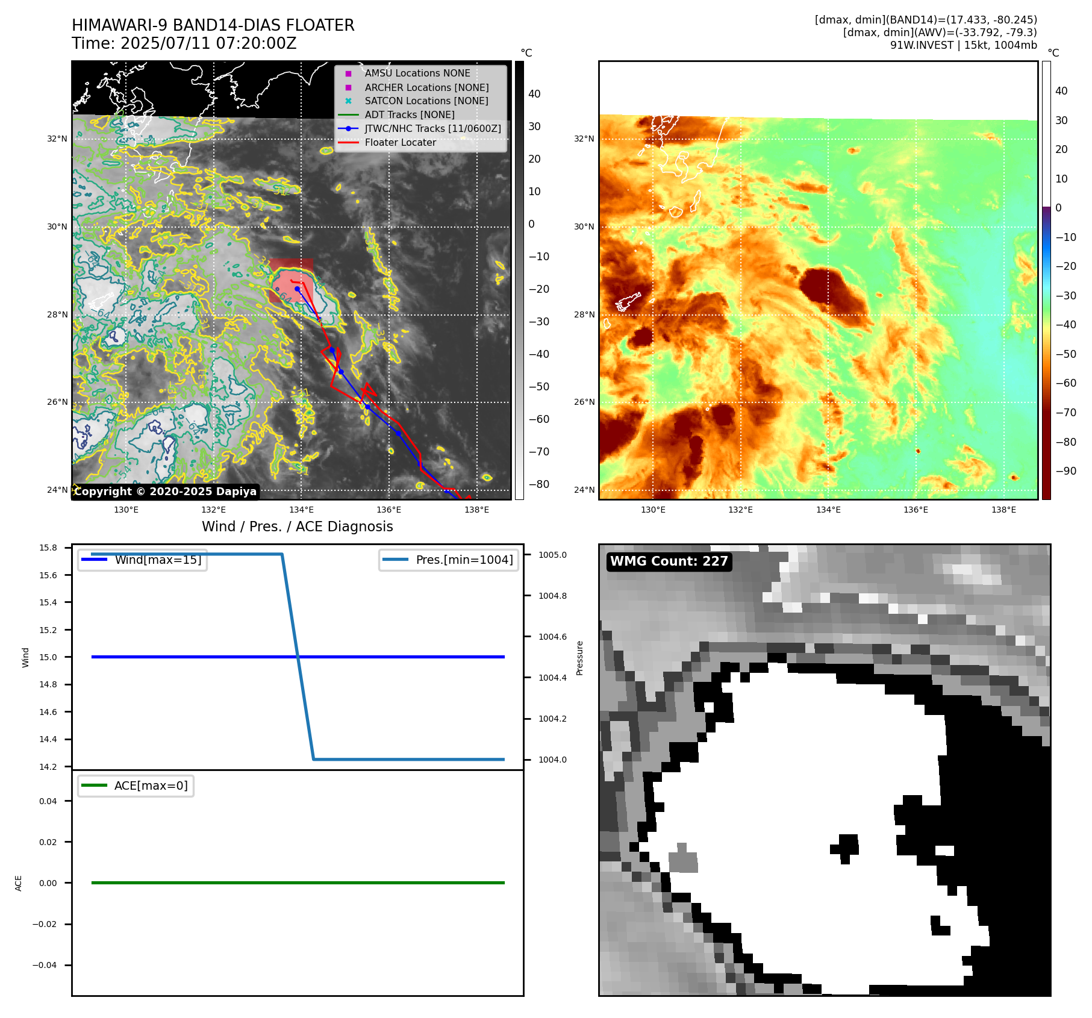Click the ACE[max=0] legend
Screen dimensions: 1092x1018
point(136,785)
